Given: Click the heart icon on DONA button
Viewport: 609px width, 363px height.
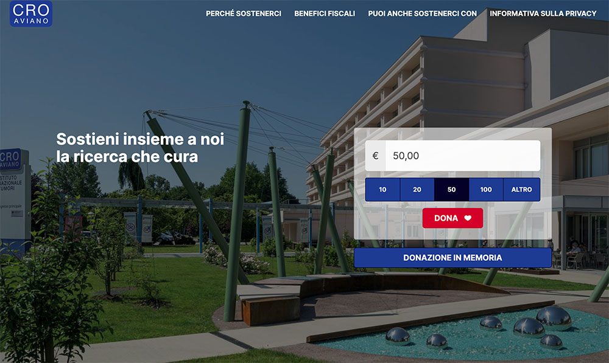Looking at the screenshot, I should point(468,218).
